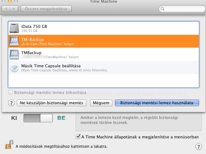Click Biztonsági mentési lemez használata button
The width and height of the screenshot is (206, 154).
[157, 103]
